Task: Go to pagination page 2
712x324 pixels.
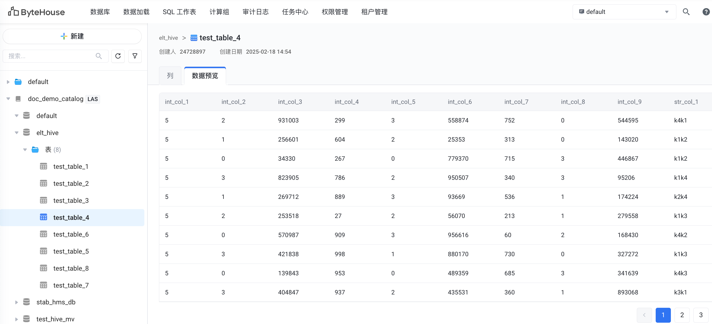Action: pos(682,315)
